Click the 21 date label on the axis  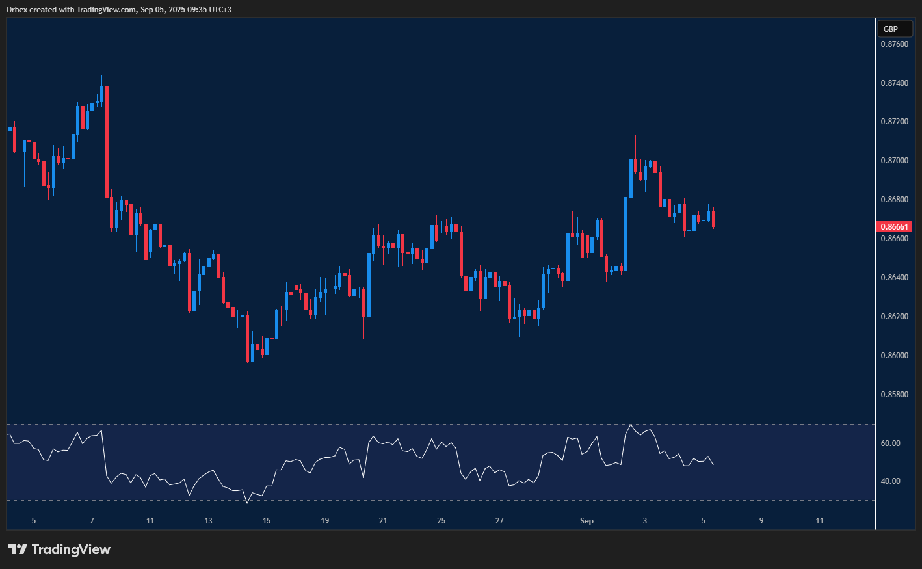(x=382, y=520)
